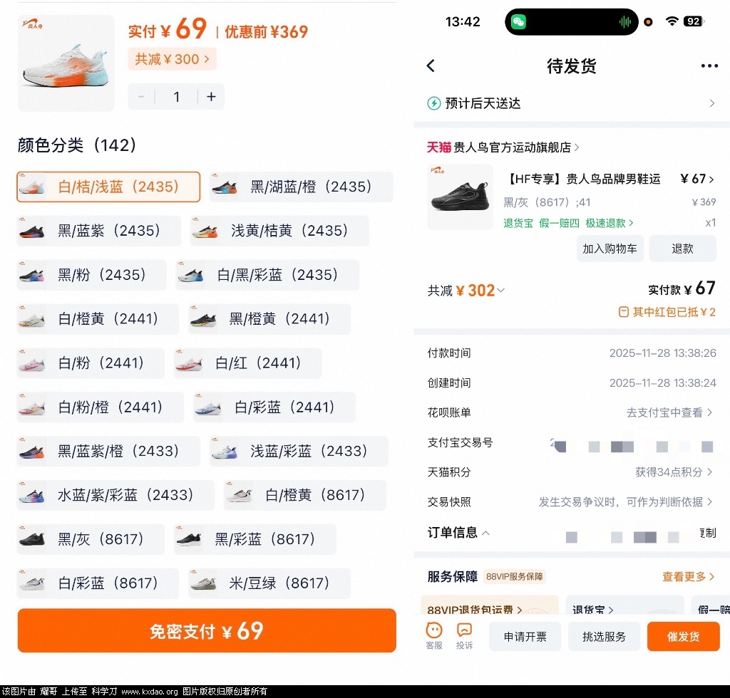Tap the lightning delivery estimate icon

tap(433, 103)
